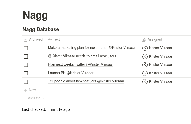Tick the checkbox for Launch PH row
This screenshot has height=124, width=191.
pyautogui.click(x=26, y=73)
